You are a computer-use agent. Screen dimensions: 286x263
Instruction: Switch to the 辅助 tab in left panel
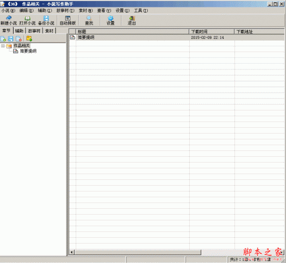click(19, 31)
